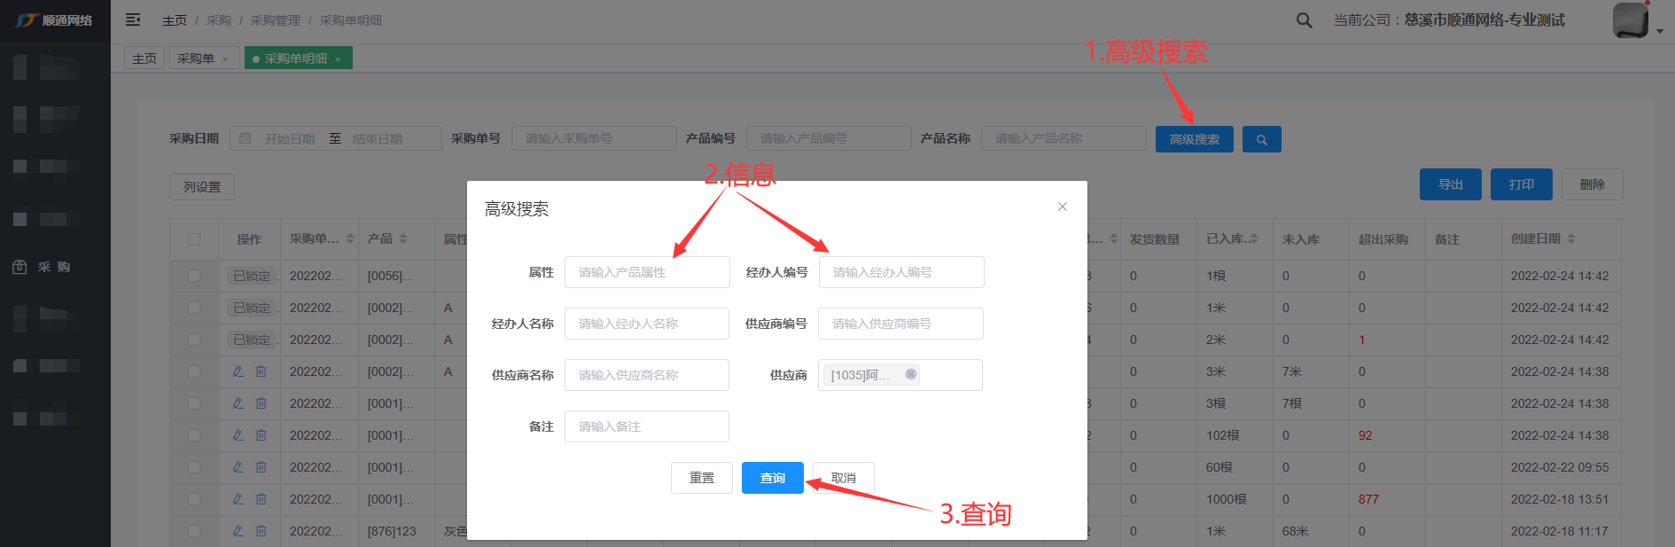The height and width of the screenshot is (547, 1675).
Task: Click the magnifier icon in top header
Action: pyautogui.click(x=1304, y=20)
